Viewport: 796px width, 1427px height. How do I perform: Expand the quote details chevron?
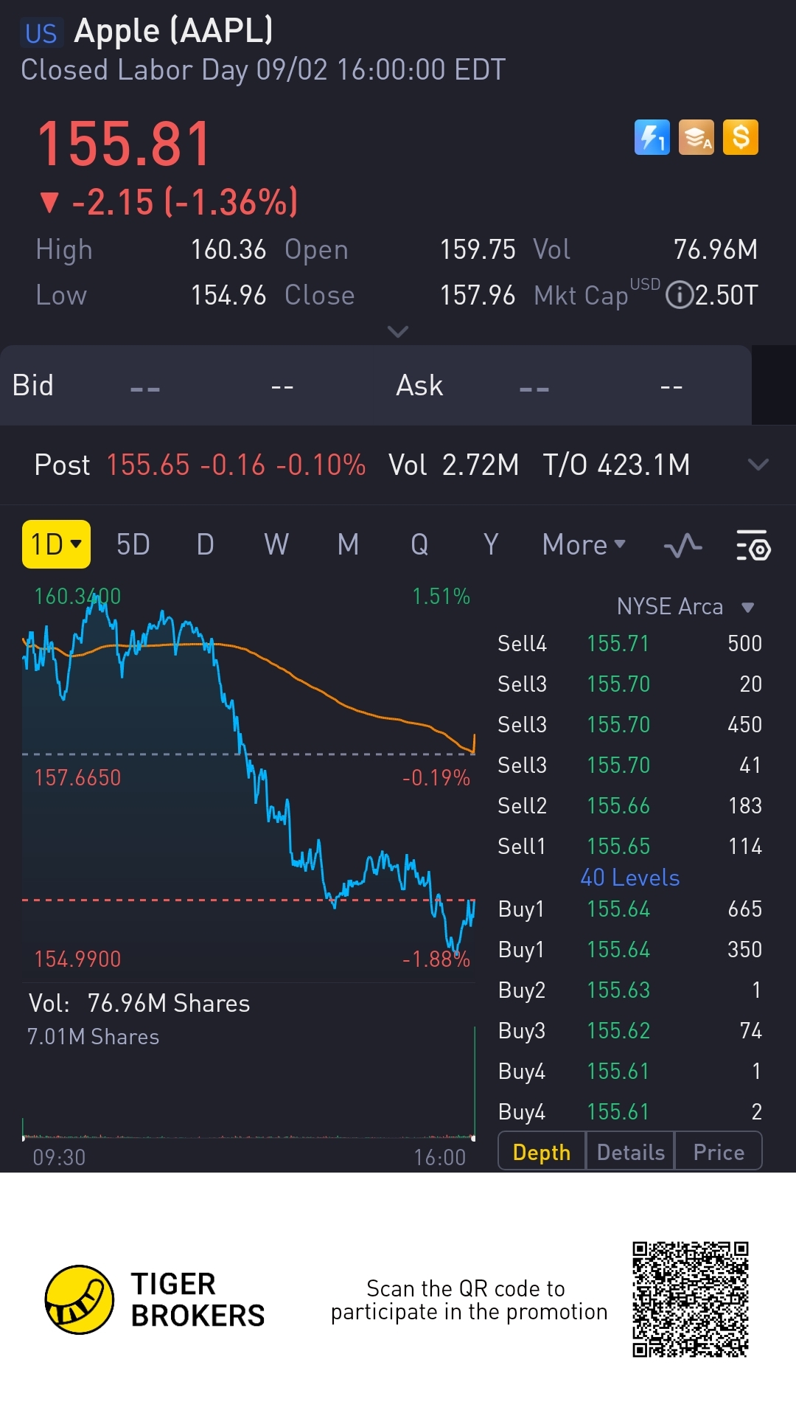[x=398, y=332]
